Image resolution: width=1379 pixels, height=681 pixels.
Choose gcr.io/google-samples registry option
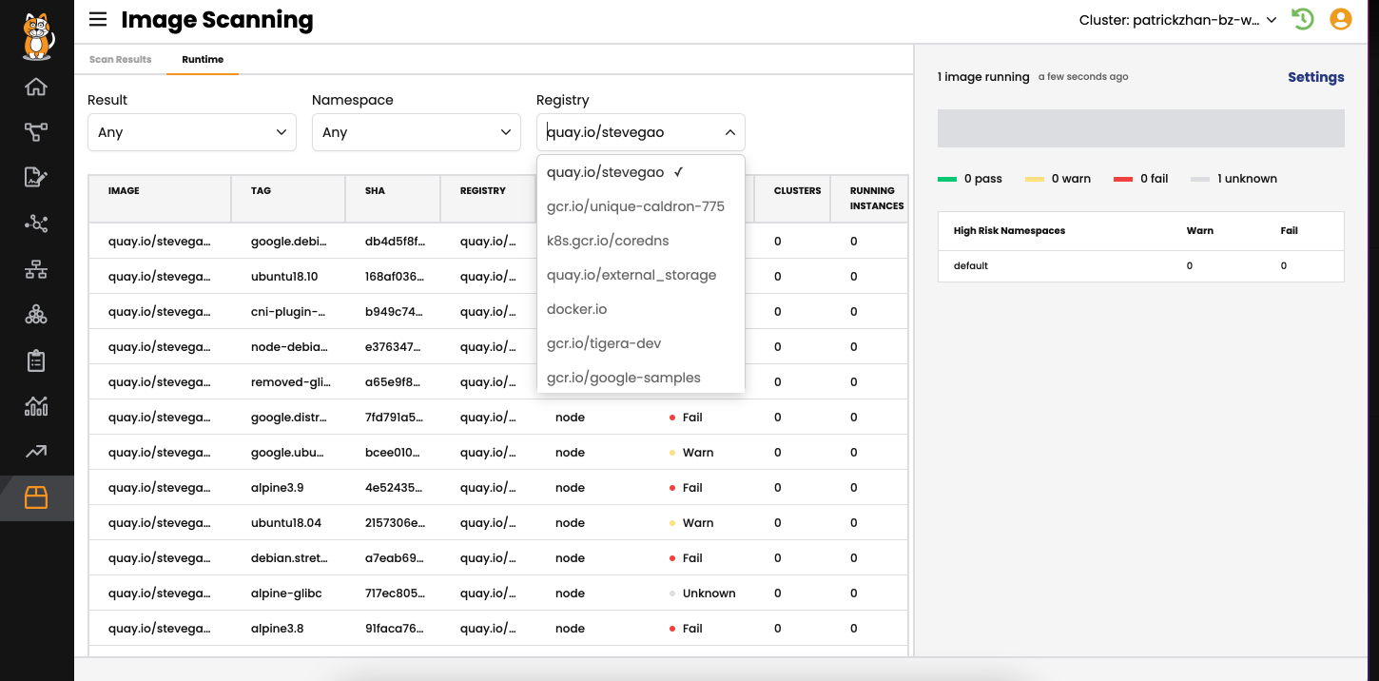(x=641, y=378)
